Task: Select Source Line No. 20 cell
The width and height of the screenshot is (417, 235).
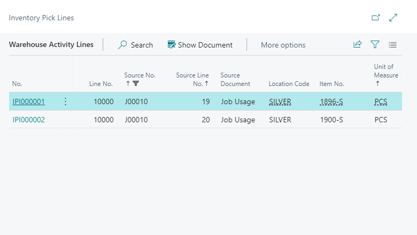Action: point(206,120)
